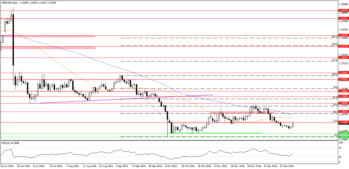Click the green 1.21003 support label
This screenshot has width=349, height=169.
pyautogui.click(x=344, y=133)
